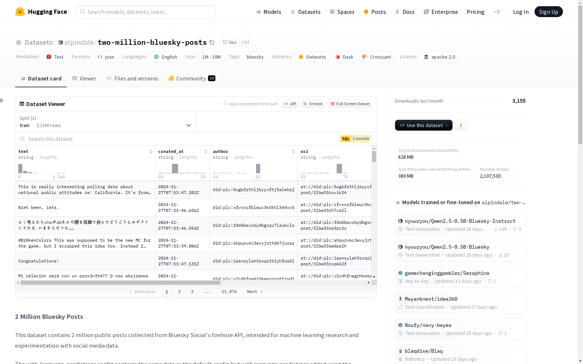This screenshot has height=364, width=583.
Task: Click the text column length histogram
Action: point(42,169)
